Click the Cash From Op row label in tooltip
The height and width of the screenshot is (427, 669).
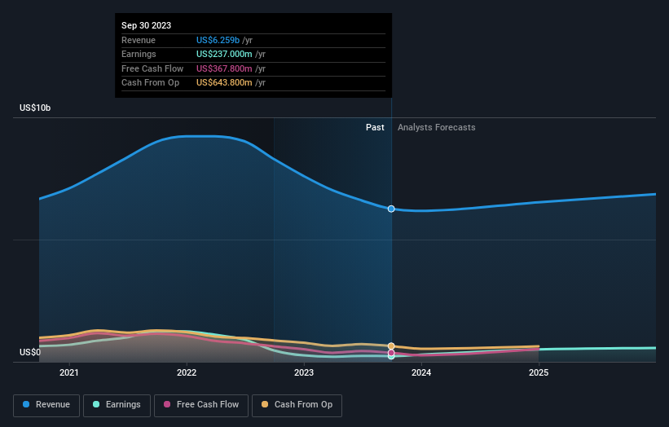(150, 83)
